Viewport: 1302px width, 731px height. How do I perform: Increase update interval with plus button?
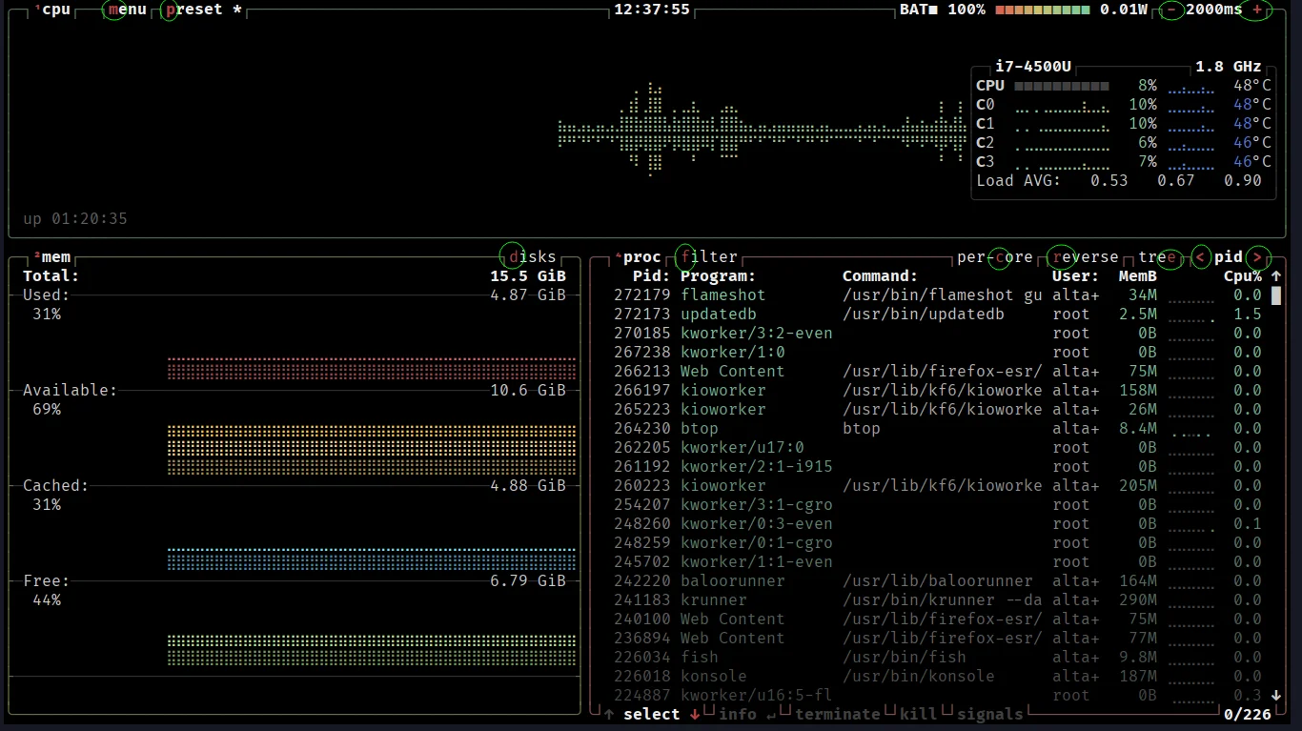tap(1257, 10)
